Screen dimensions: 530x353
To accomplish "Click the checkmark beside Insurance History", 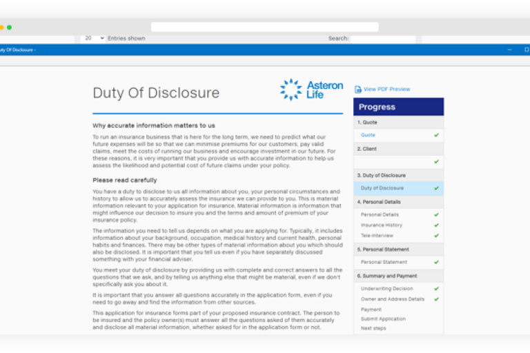I will (x=436, y=225).
